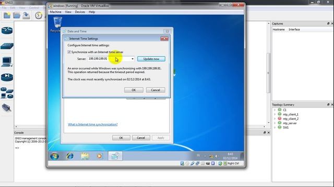Image resolution: width=334 pixels, height=187 pixels.
Task: Expand ntp_client_1 in Topology Summary
Action: coord(275,114)
